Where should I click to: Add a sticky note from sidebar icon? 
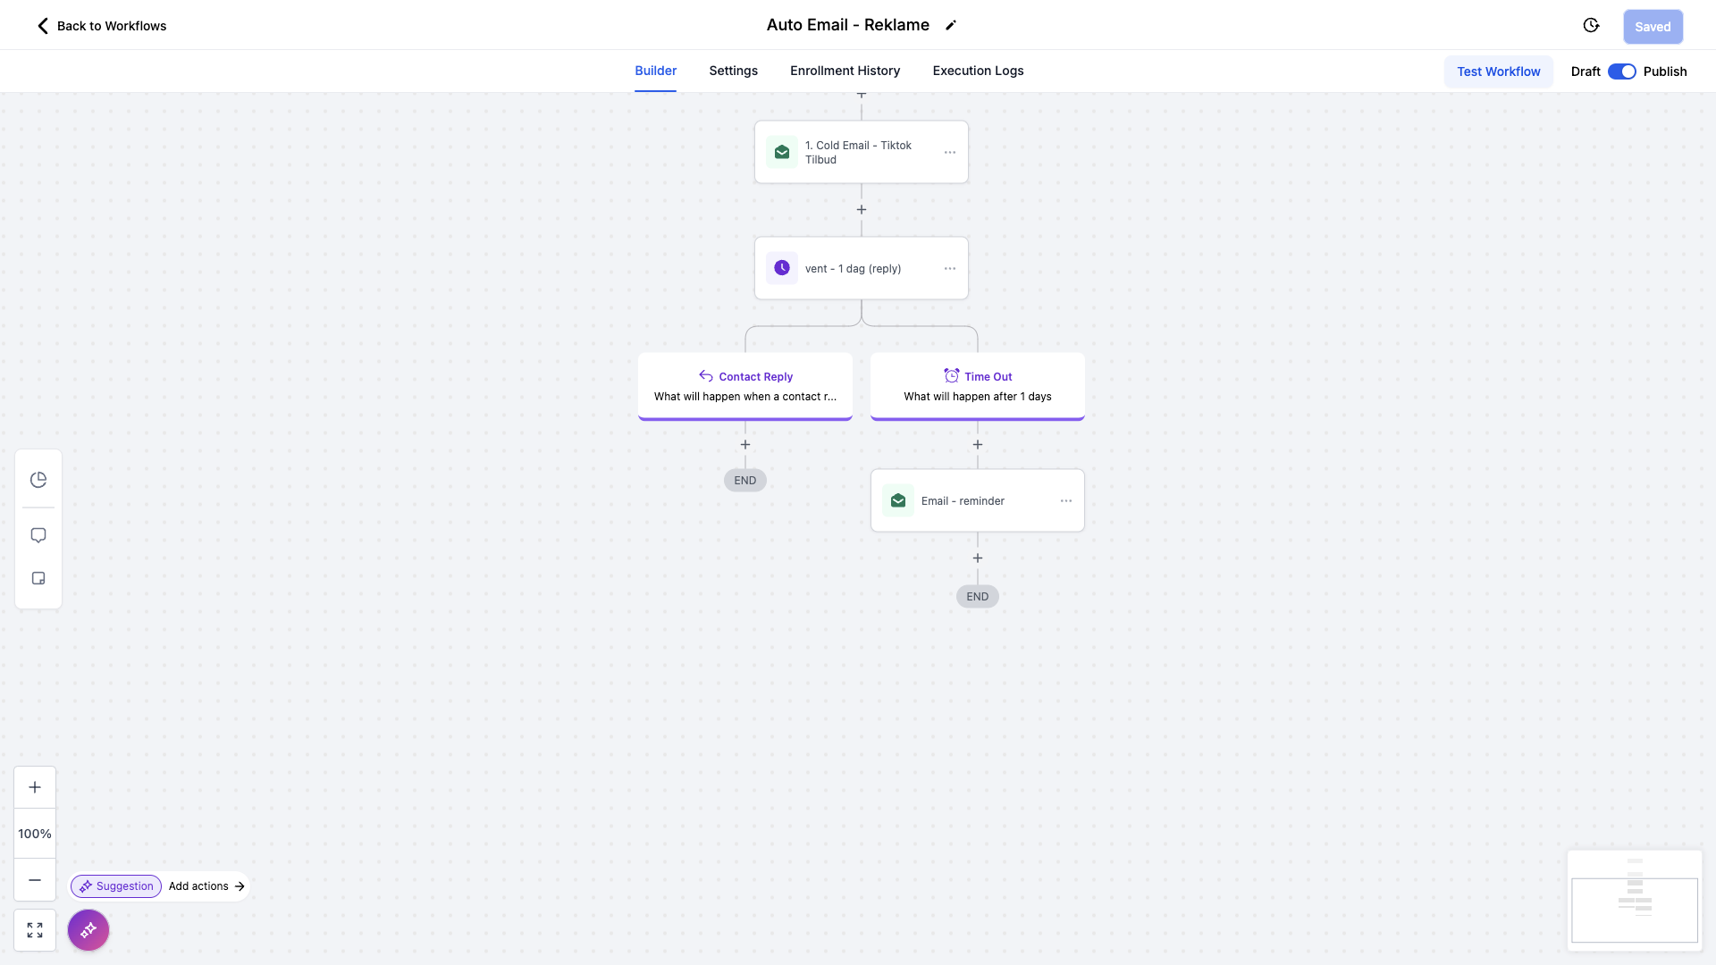[38, 578]
